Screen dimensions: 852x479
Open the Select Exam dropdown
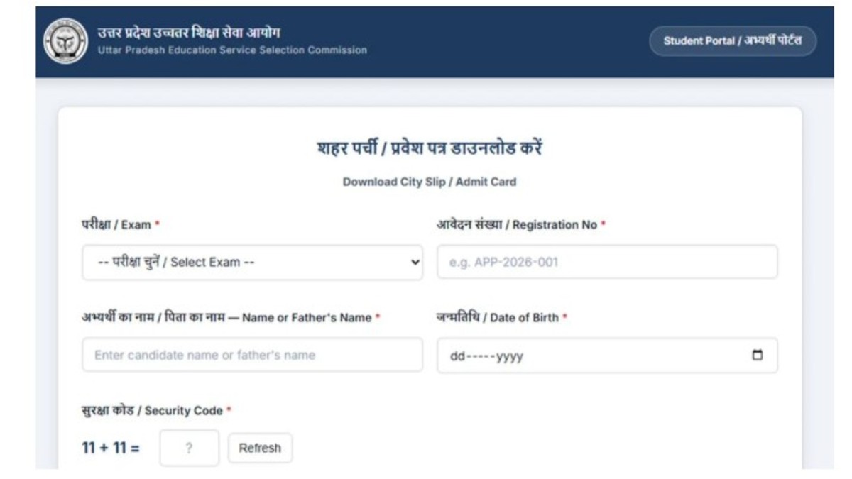coord(252,263)
